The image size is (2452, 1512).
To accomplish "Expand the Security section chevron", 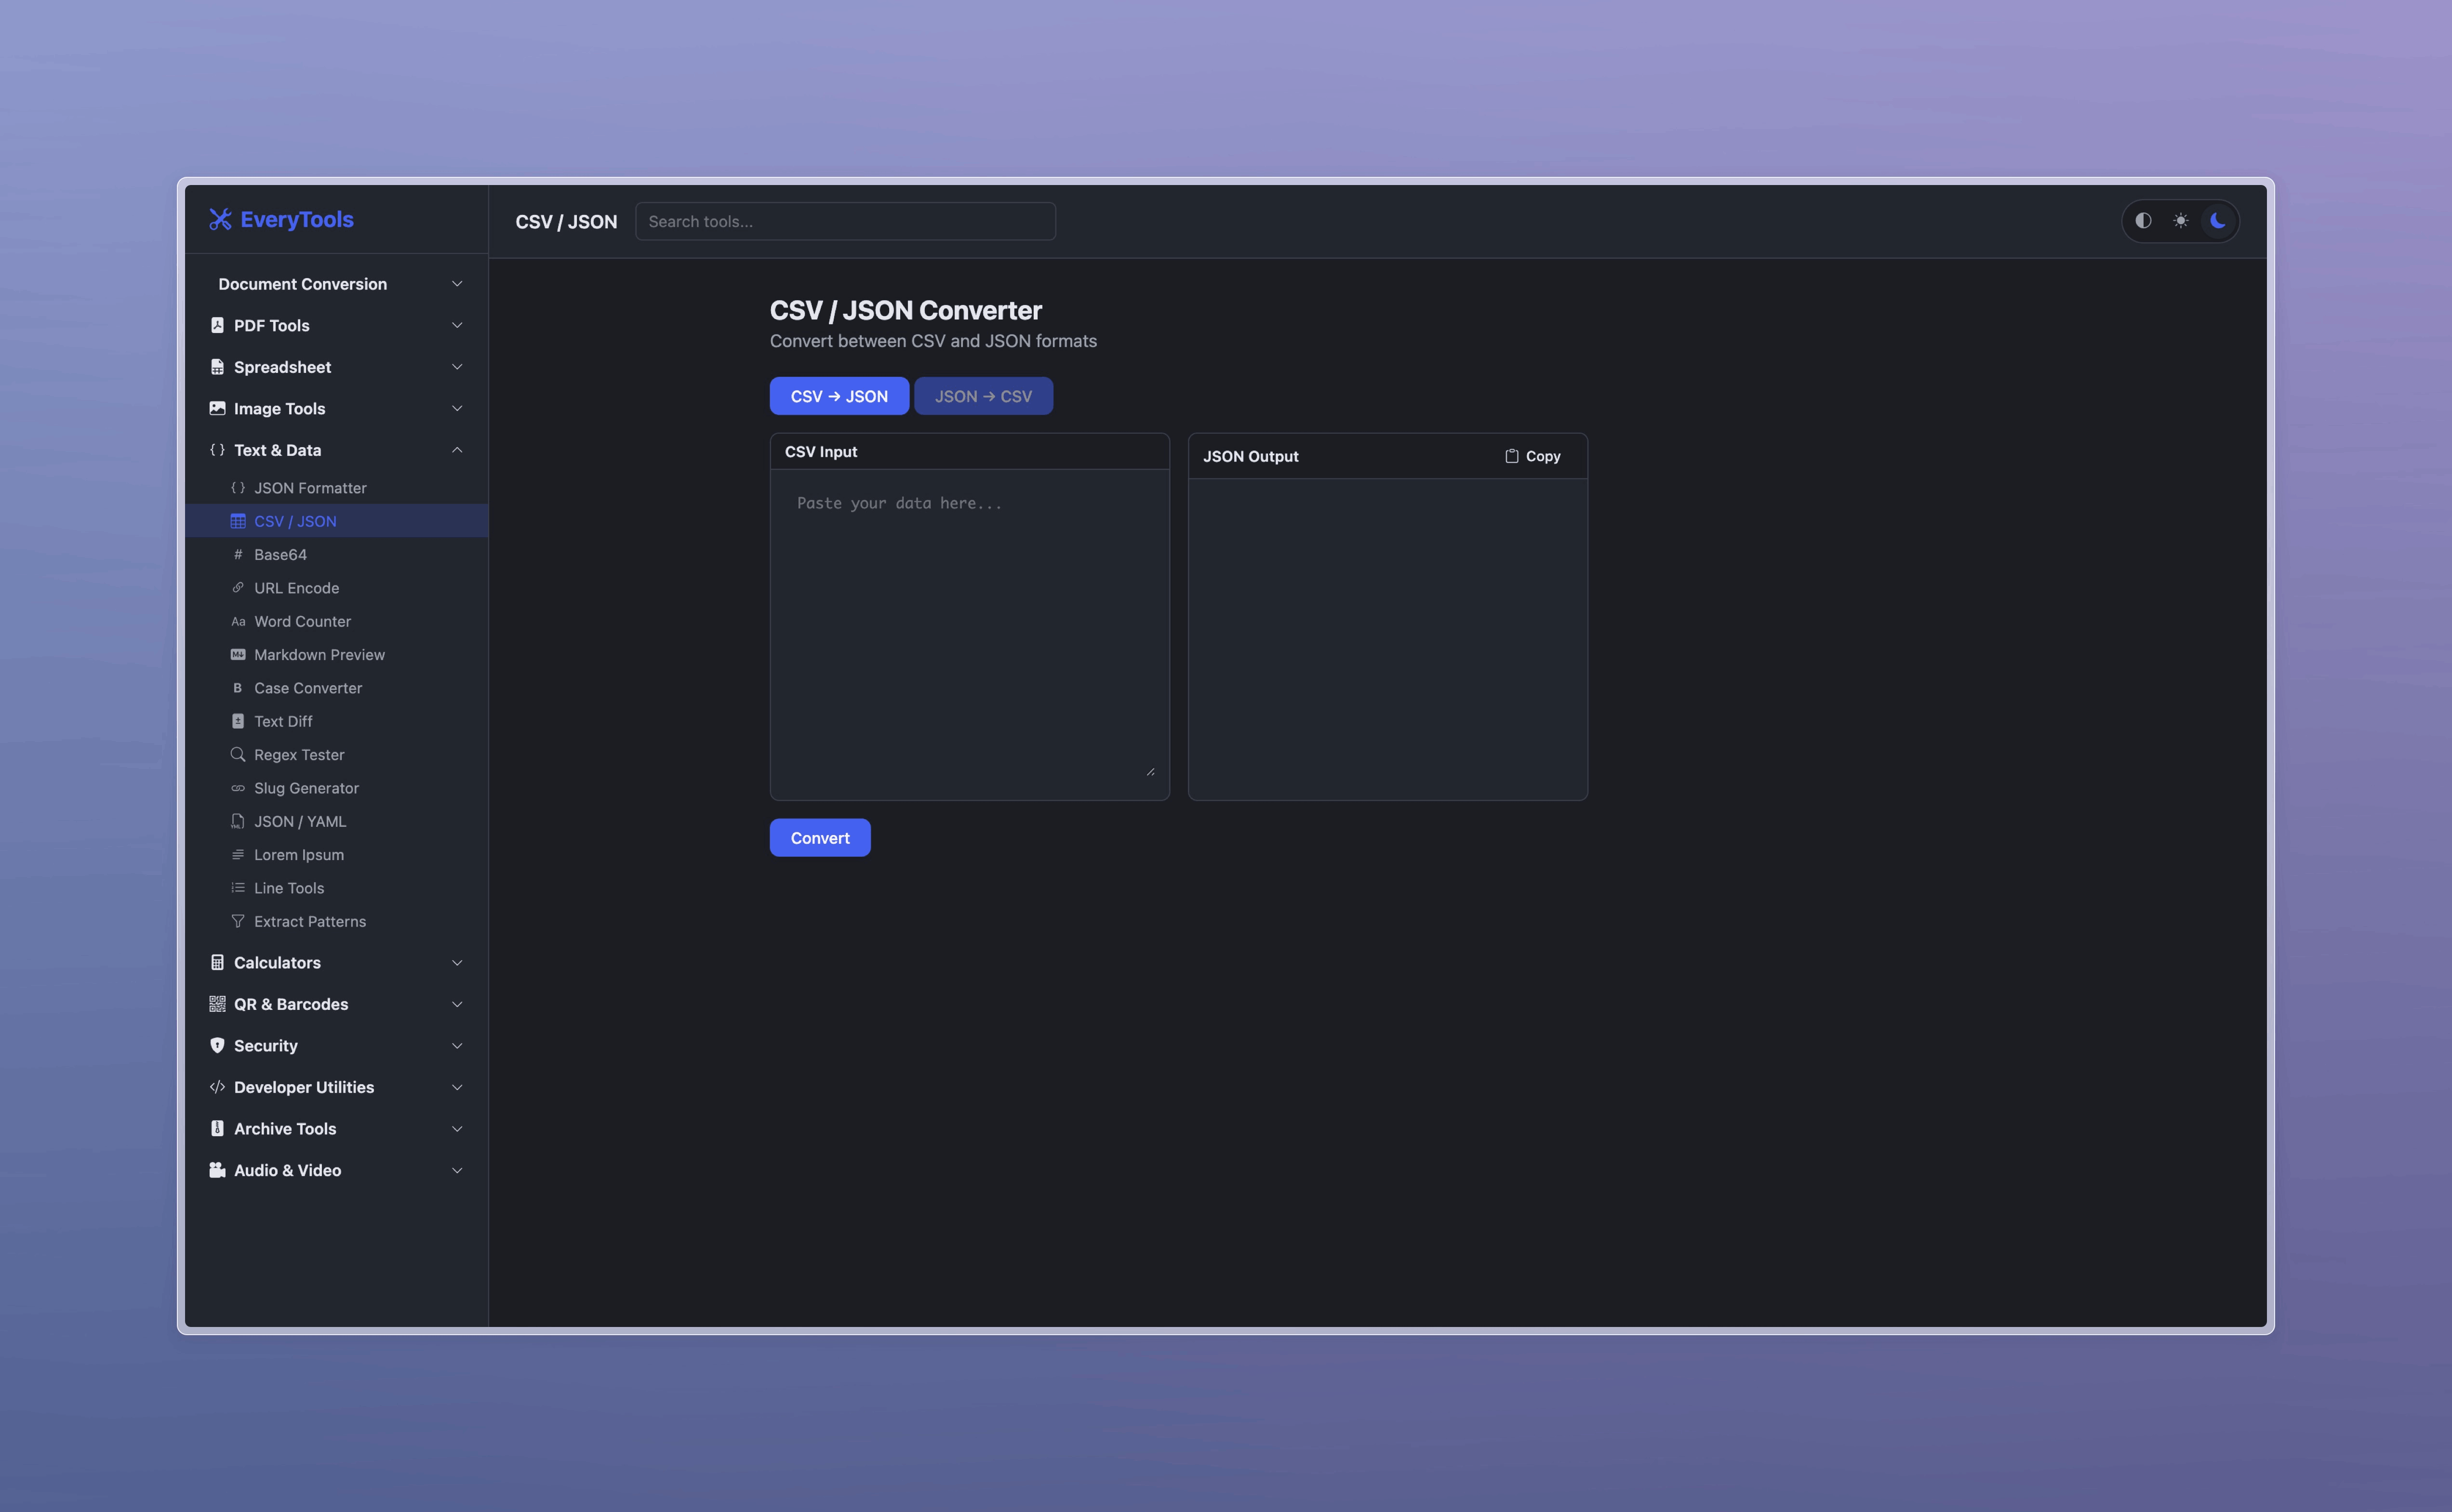I will (457, 1046).
